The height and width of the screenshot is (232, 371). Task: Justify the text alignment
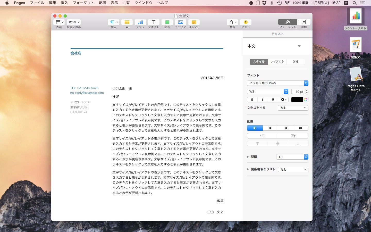coord(301,128)
